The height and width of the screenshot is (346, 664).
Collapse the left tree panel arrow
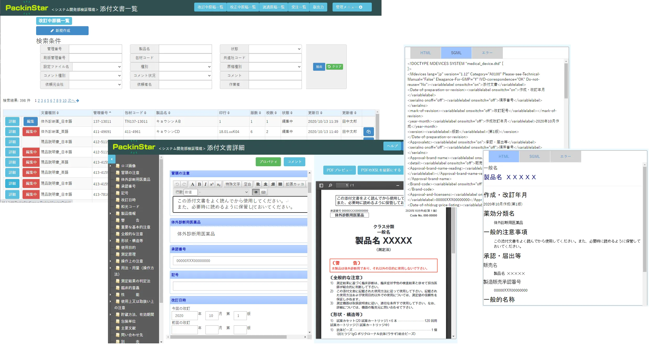112,159
